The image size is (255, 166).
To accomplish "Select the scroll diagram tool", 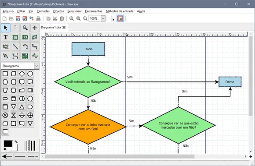I will [35, 28].
